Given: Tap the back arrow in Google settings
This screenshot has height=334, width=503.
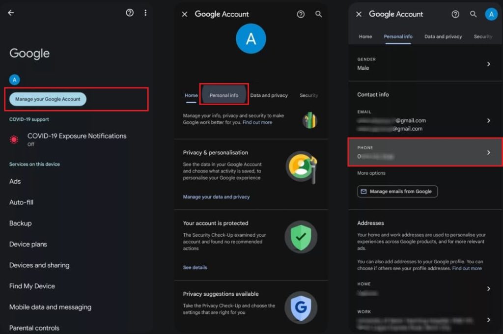Looking at the screenshot, I should click(11, 13).
